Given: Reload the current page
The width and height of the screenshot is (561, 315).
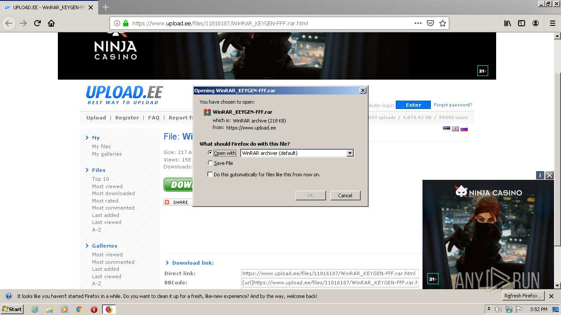Looking at the screenshot, I should coord(37,23).
